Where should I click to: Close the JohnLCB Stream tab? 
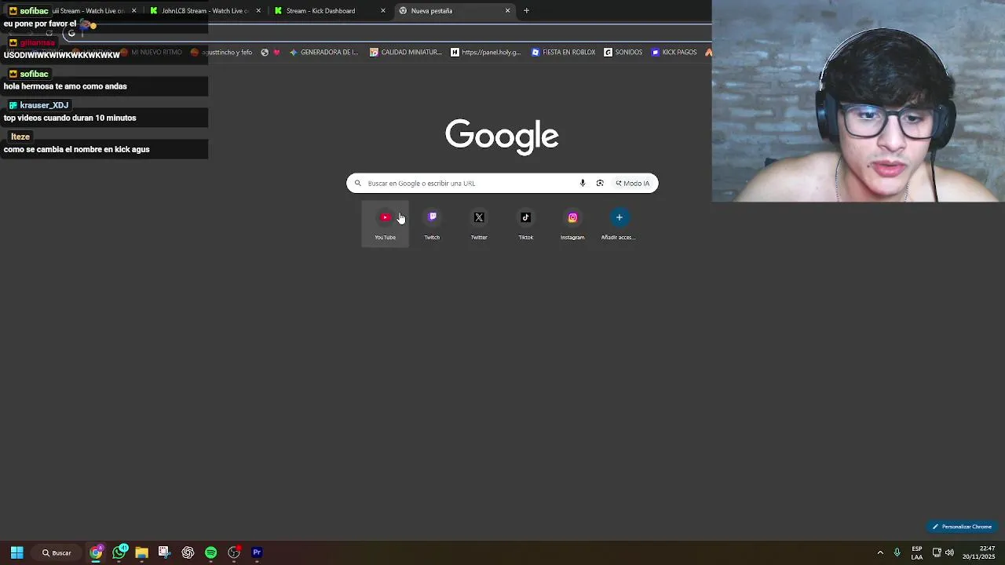pos(258,11)
